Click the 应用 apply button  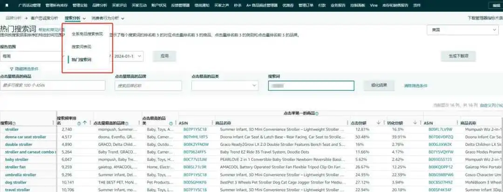click(x=164, y=56)
